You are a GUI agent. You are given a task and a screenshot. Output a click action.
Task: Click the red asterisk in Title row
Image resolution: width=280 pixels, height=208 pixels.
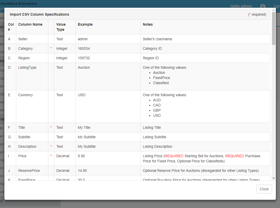tap(51, 127)
